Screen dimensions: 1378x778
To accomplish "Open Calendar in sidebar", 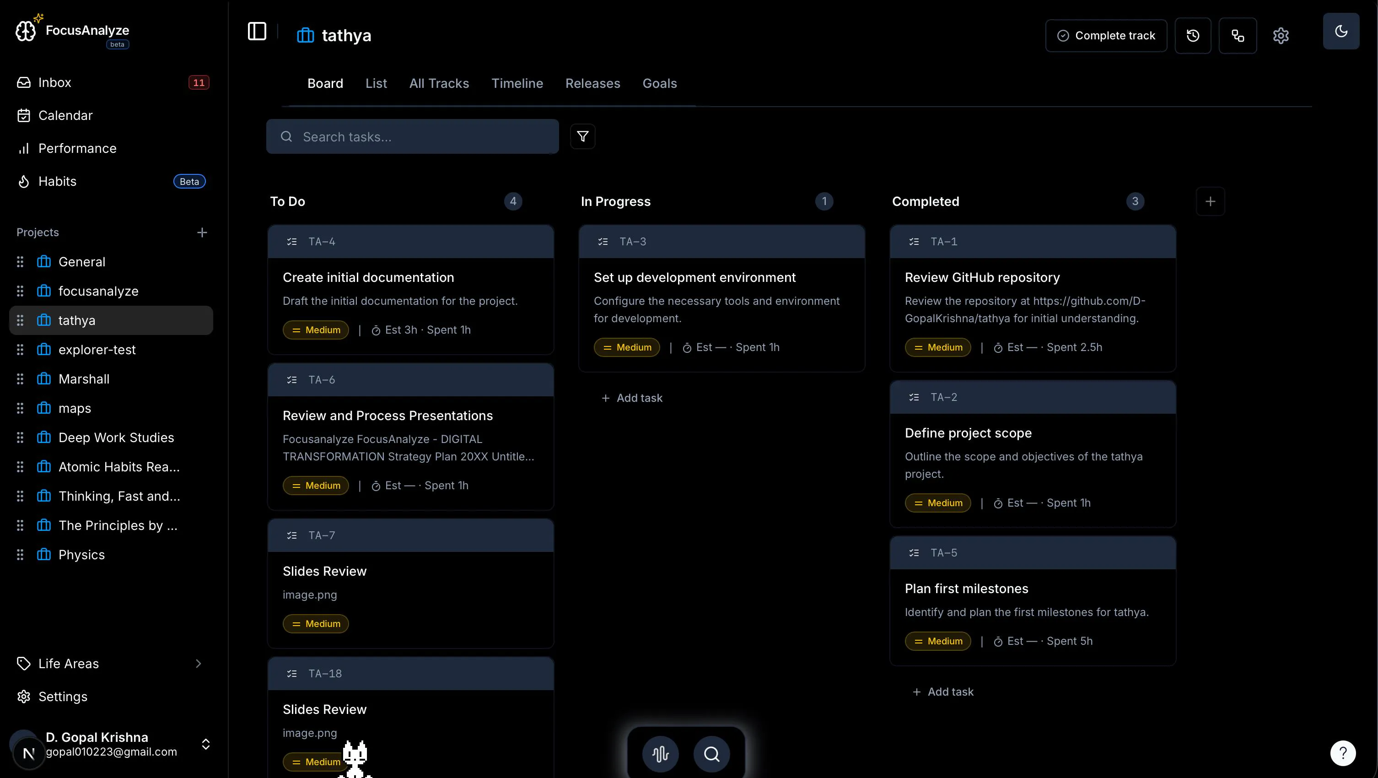I will coord(111,115).
